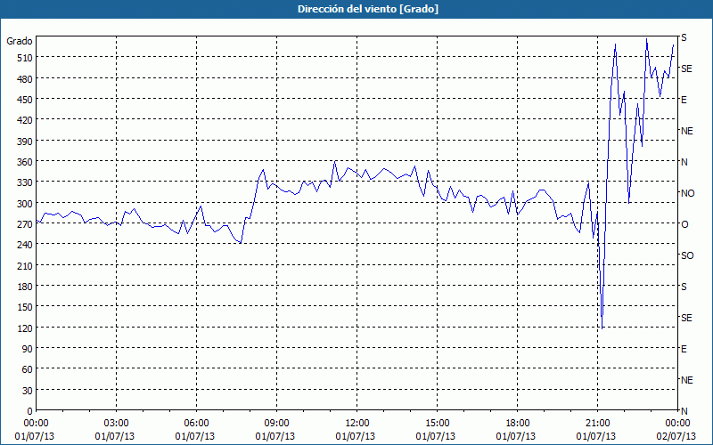The width and height of the screenshot is (713, 445).
Task: Click the 15:00 time axis label
Action: coord(437,424)
